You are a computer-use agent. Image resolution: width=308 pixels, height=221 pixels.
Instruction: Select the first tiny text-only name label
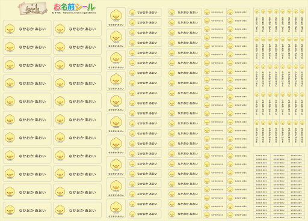[x=262, y=156]
